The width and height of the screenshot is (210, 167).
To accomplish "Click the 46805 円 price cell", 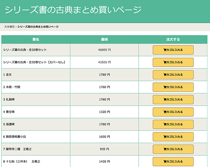I will point(104,50).
